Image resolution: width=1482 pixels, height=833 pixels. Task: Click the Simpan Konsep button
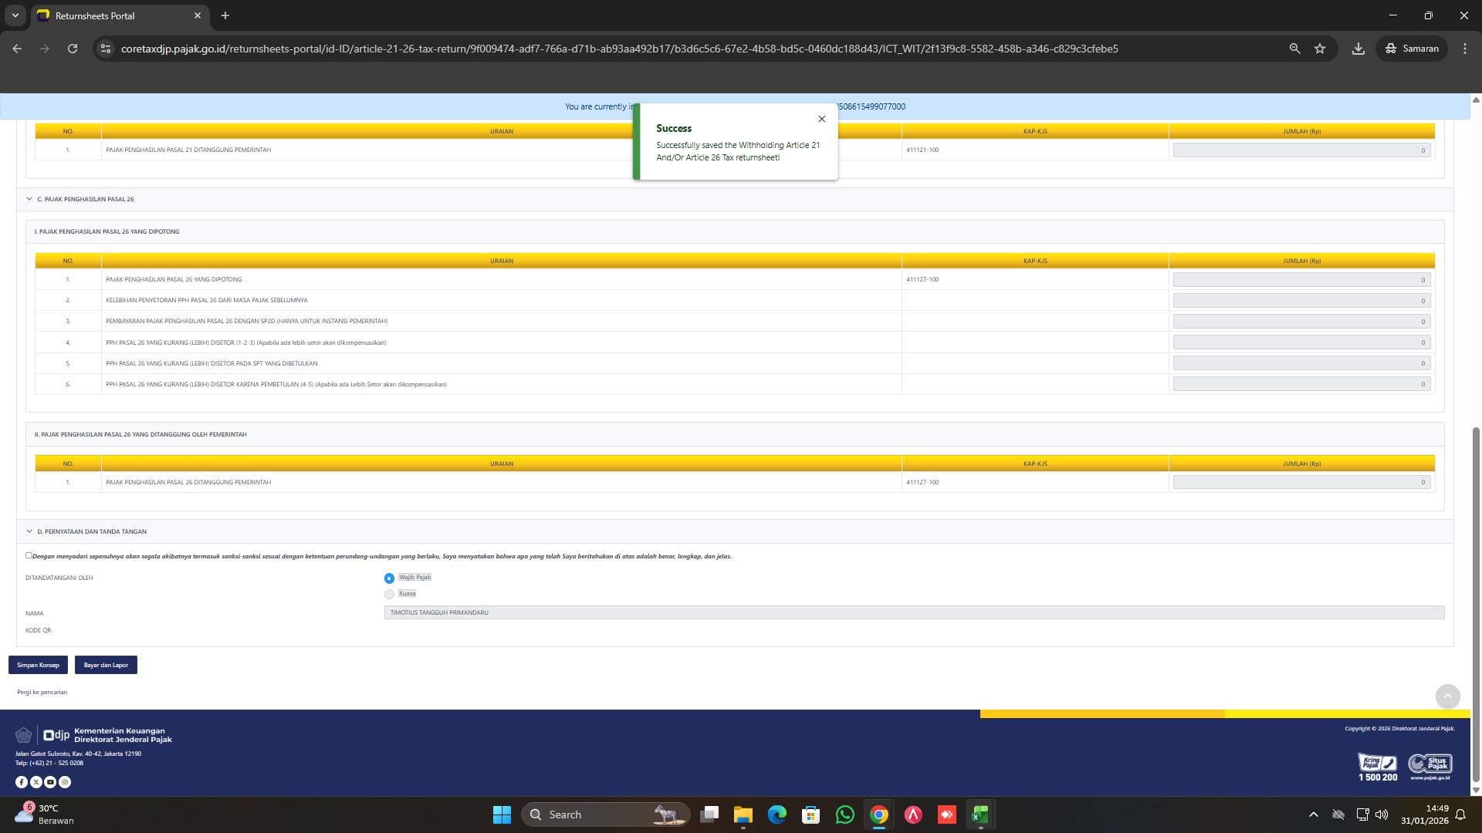(38, 664)
